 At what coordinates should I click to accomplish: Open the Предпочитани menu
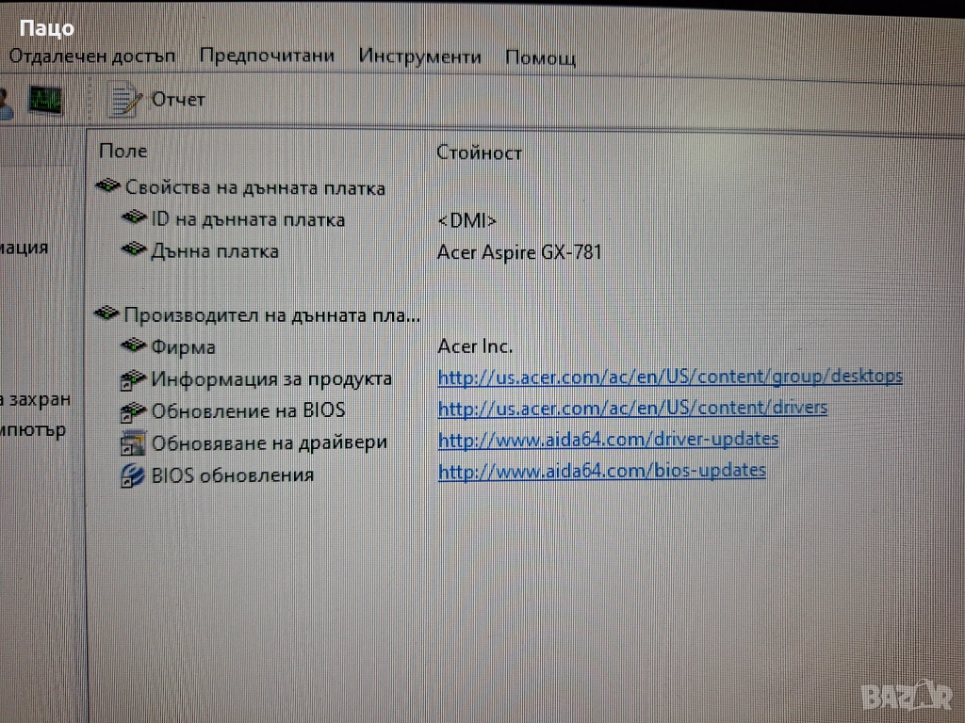[267, 56]
